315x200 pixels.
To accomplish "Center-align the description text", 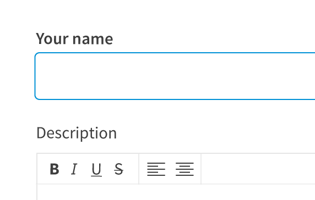I will coord(184,169).
